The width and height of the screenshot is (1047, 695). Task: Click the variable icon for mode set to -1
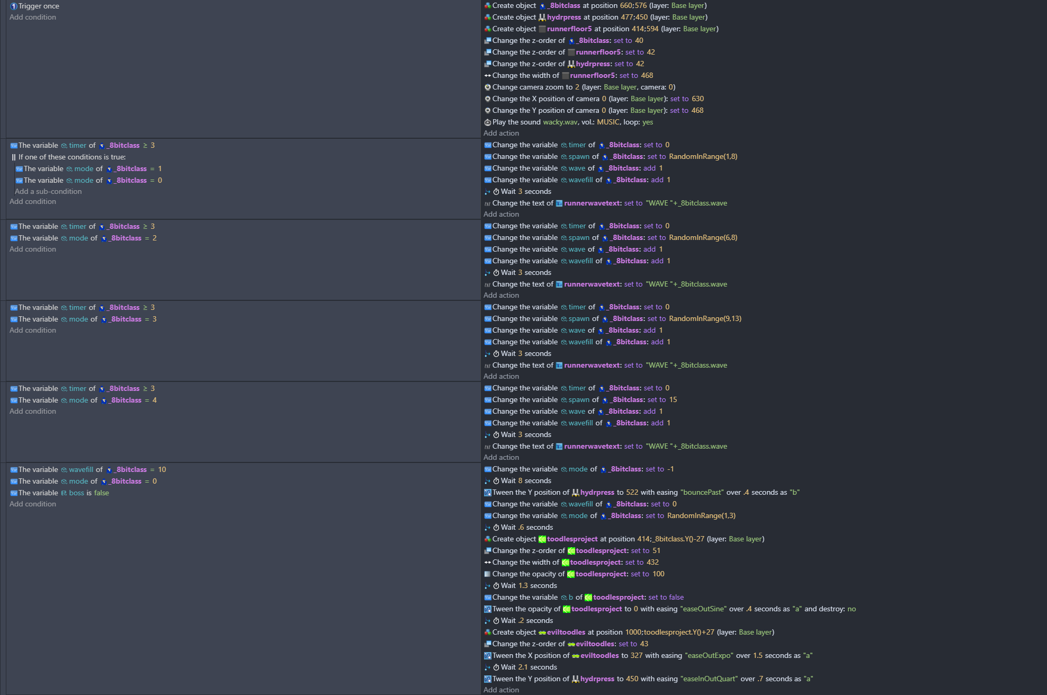click(488, 469)
